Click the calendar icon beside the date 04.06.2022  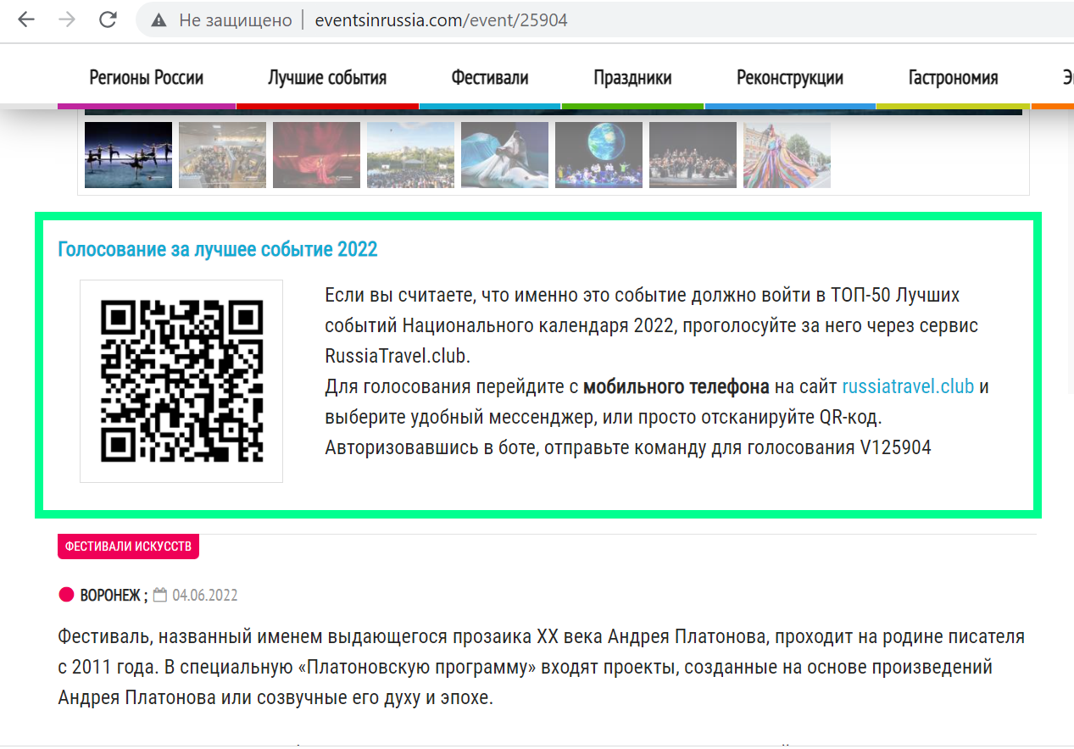pyautogui.click(x=160, y=594)
